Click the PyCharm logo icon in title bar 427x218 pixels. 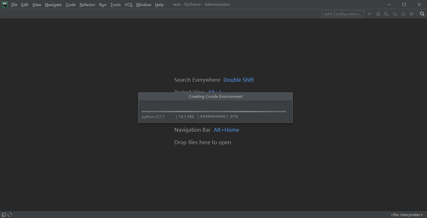point(5,4)
